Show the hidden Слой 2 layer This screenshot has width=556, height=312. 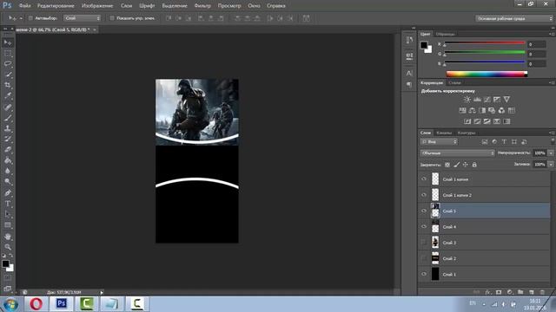(x=424, y=258)
